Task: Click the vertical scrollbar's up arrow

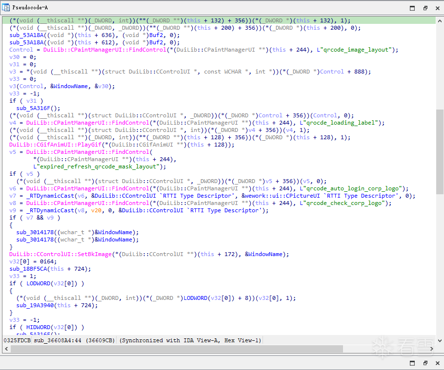Action: click(x=440, y=20)
